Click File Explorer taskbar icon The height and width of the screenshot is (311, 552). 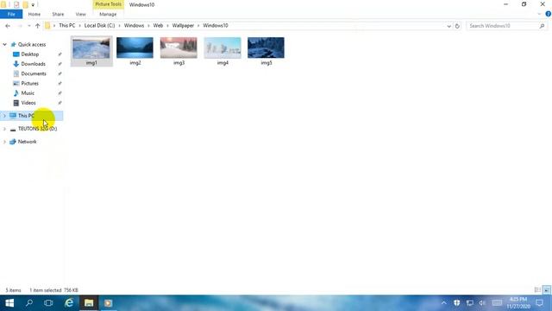[89, 303]
